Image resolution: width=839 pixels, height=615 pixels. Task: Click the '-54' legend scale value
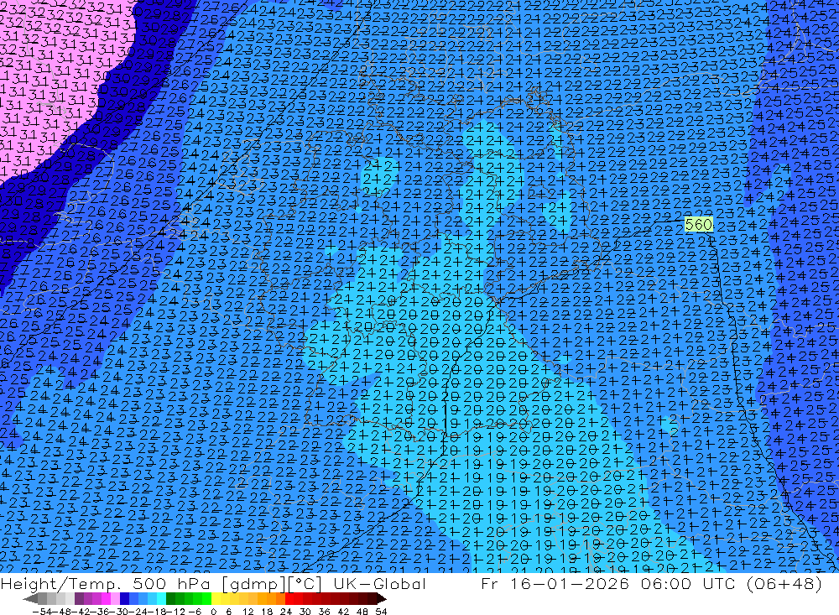43,612
